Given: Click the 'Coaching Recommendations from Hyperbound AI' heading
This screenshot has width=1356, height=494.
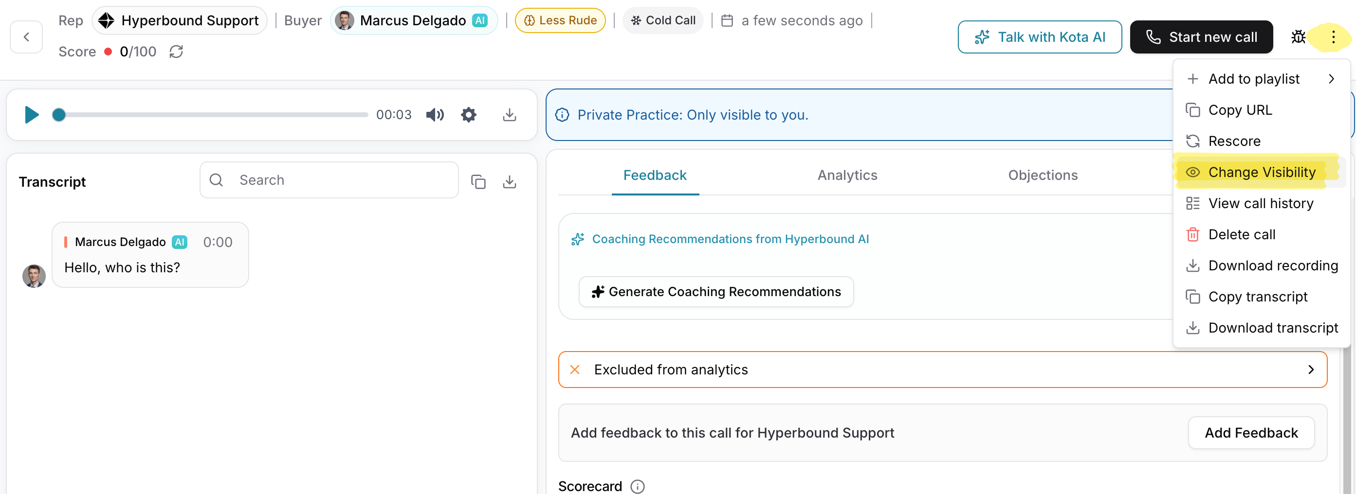Looking at the screenshot, I should [x=730, y=239].
